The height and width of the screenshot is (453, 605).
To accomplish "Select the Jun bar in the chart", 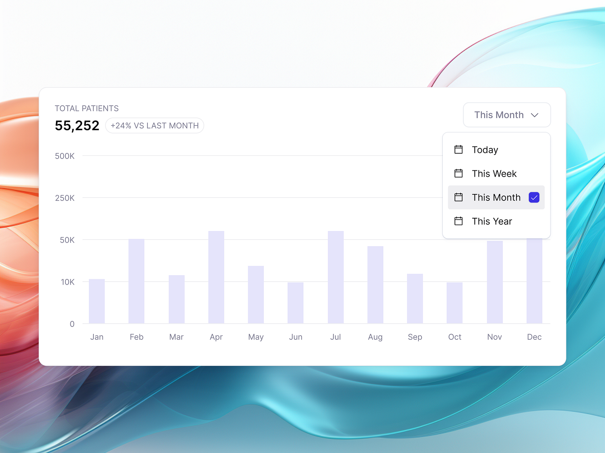I will 296,303.
